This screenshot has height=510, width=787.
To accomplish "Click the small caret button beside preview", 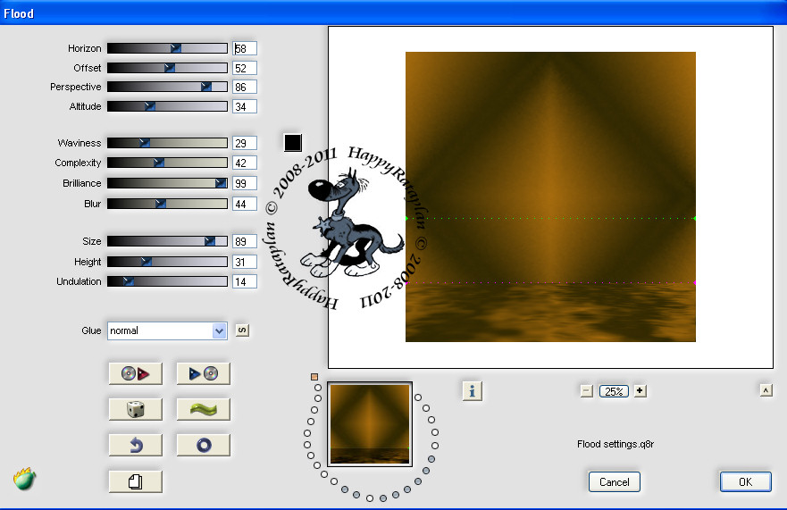I will click(x=766, y=390).
